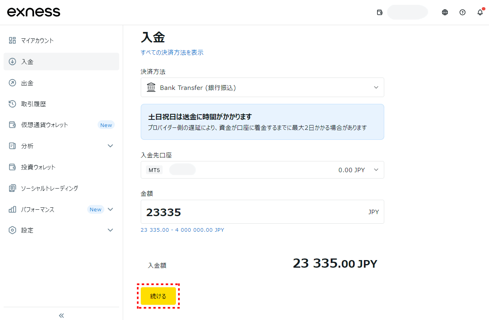The width and height of the screenshot is (489, 320).
Task: Click the 仮想通貨ウォレット wallet icon
Action: tap(12, 125)
